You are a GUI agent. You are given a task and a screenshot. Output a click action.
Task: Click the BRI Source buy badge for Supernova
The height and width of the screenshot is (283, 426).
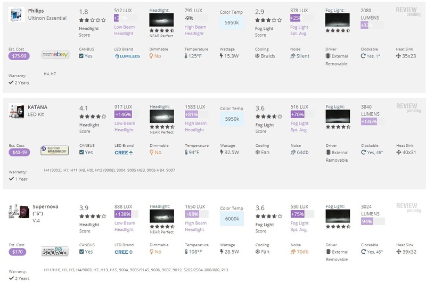55,251
